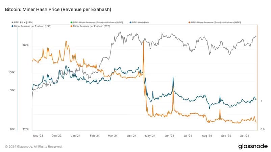Click the Feb '24 x-axis label
The height and width of the screenshot is (152, 271).
(x=95, y=136)
